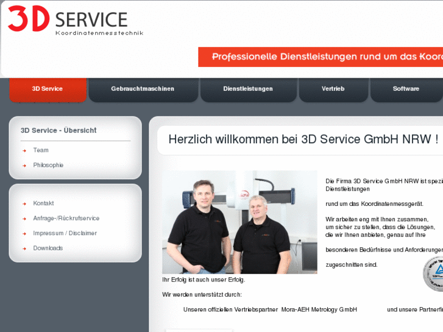Click red arrow icon beside Downloads
The image size is (443, 332).
[x=24, y=249]
